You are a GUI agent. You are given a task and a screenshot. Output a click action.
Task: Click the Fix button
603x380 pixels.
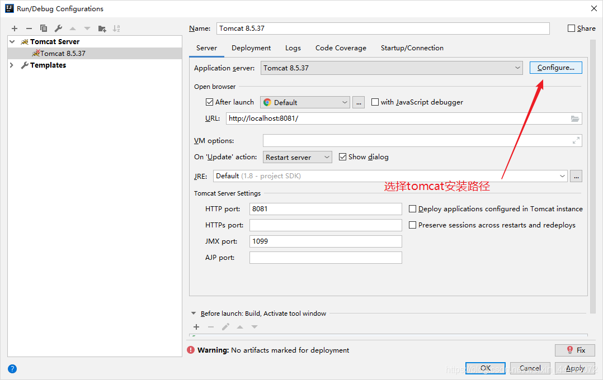[575, 350]
